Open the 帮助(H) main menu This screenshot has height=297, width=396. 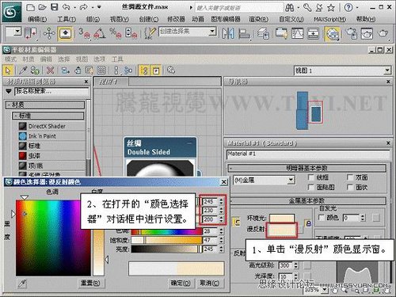[366, 19]
